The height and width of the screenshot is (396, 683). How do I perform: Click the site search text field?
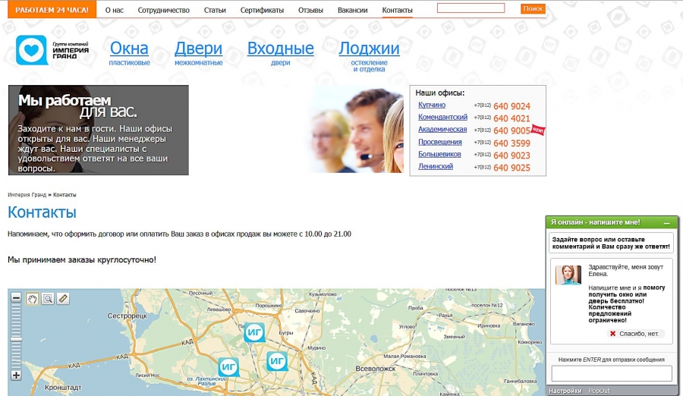471,8
